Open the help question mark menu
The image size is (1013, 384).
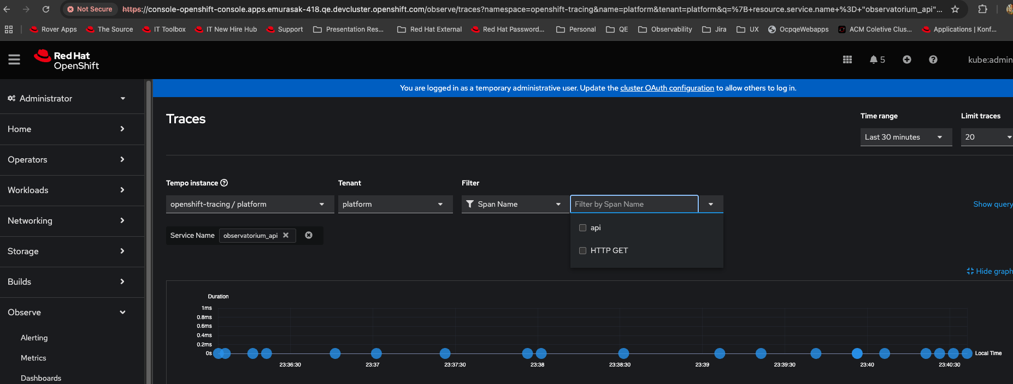point(933,59)
